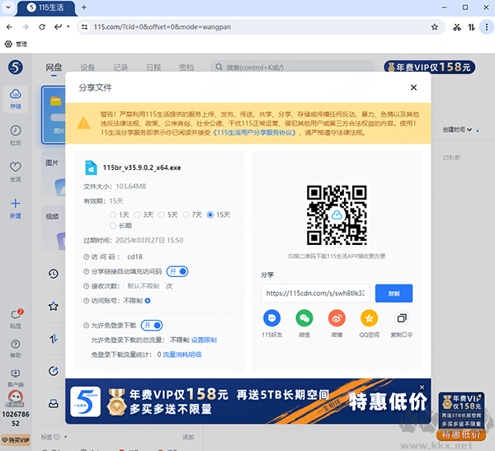Toggle the allow login-free download switch
Image resolution: width=495 pixels, height=451 pixels.
point(153,326)
